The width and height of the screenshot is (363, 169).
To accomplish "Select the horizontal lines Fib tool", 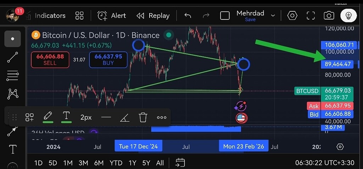I will 12,76.
